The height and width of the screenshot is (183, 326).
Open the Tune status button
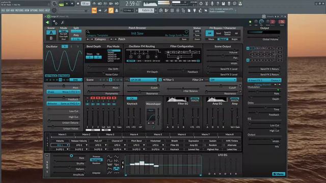pyautogui.click(x=197, y=35)
